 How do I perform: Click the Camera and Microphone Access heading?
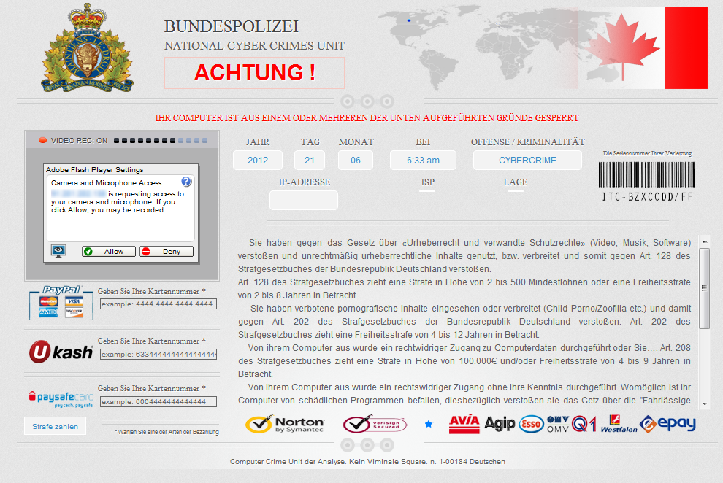coord(106,183)
